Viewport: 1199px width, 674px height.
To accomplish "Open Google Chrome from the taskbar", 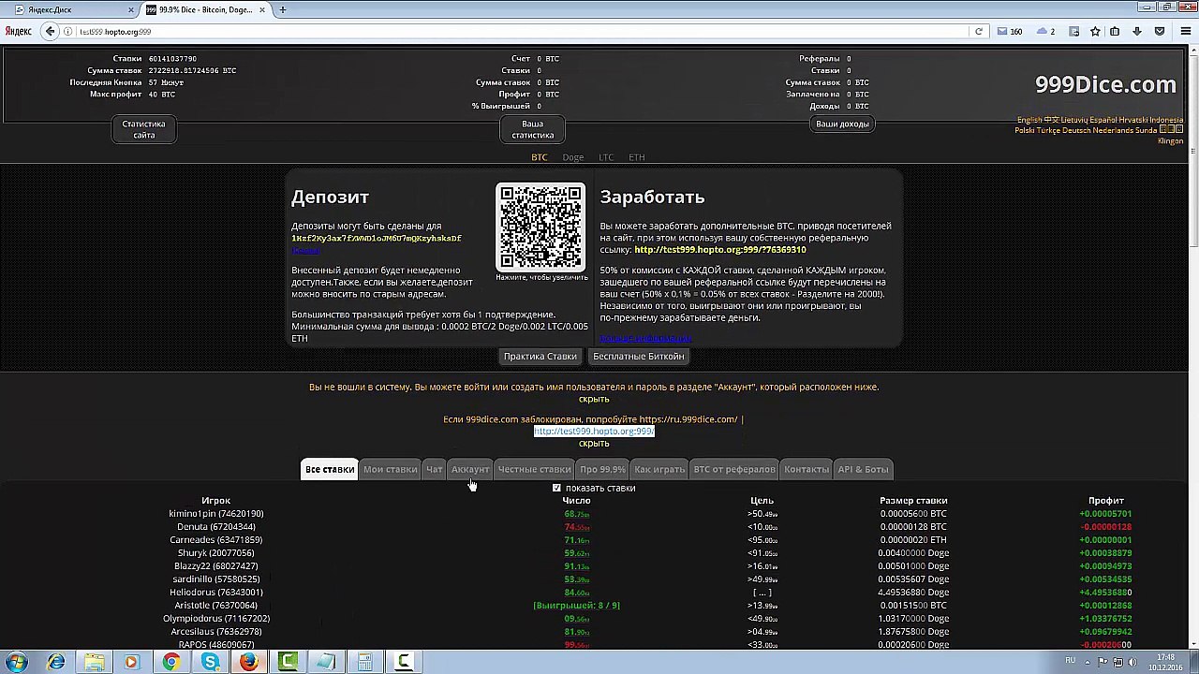I will point(170,662).
